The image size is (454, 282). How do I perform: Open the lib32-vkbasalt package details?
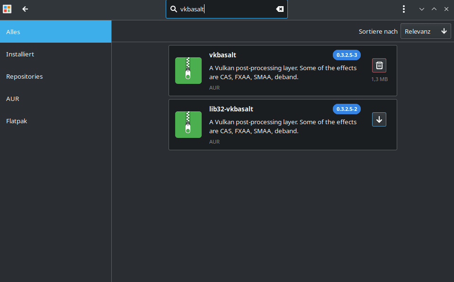tap(231, 109)
